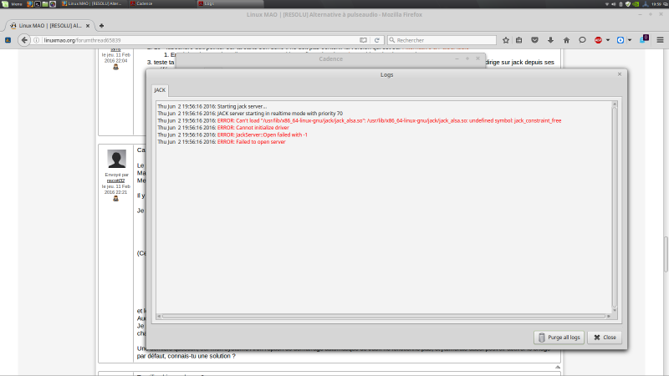Screen dimensions: 669x376
Task: Click the Logs horizontal scrollbar
Action: (384, 317)
